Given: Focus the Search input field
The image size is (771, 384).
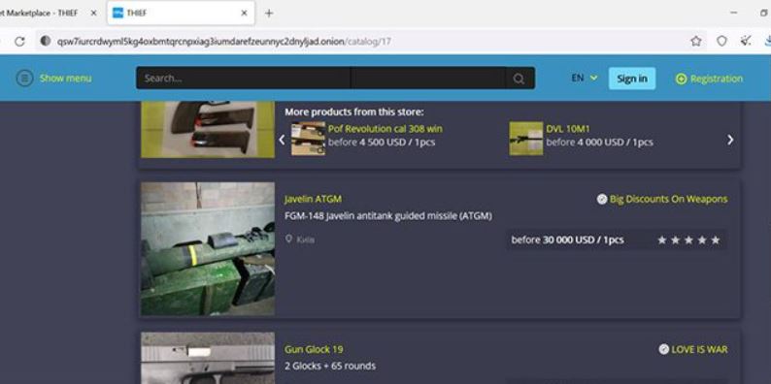Looking at the screenshot, I should [x=243, y=79].
